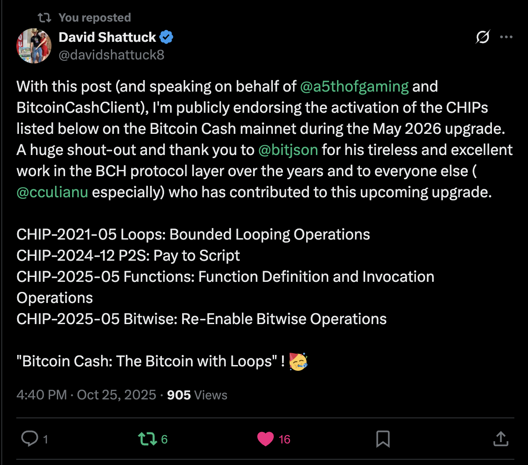
Task: Bookmark this post
Action: pos(383,439)
